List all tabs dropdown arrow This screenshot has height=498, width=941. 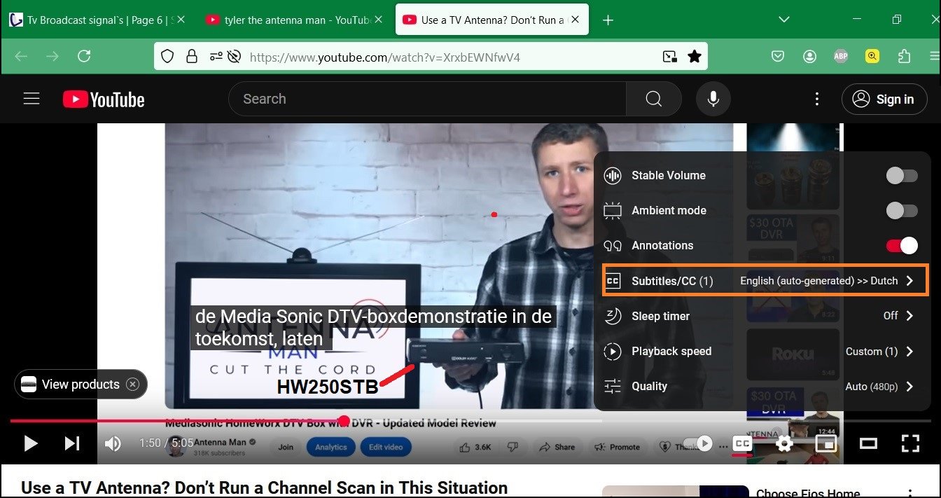point(784,20)
